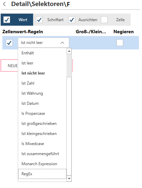The image size is (142, 188).
Task: Choose 'Is Propercase' option
Action: [42, 113]
